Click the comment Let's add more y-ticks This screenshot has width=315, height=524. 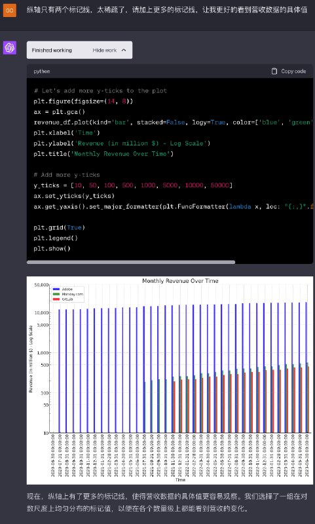[100, 90]
